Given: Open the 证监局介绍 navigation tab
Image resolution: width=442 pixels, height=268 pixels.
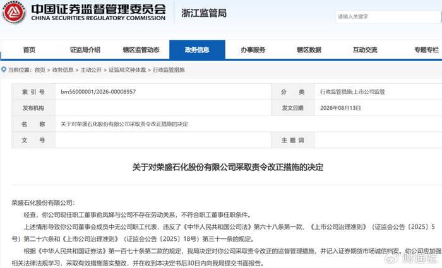Looking at the screenshot, I should [85, 50].
